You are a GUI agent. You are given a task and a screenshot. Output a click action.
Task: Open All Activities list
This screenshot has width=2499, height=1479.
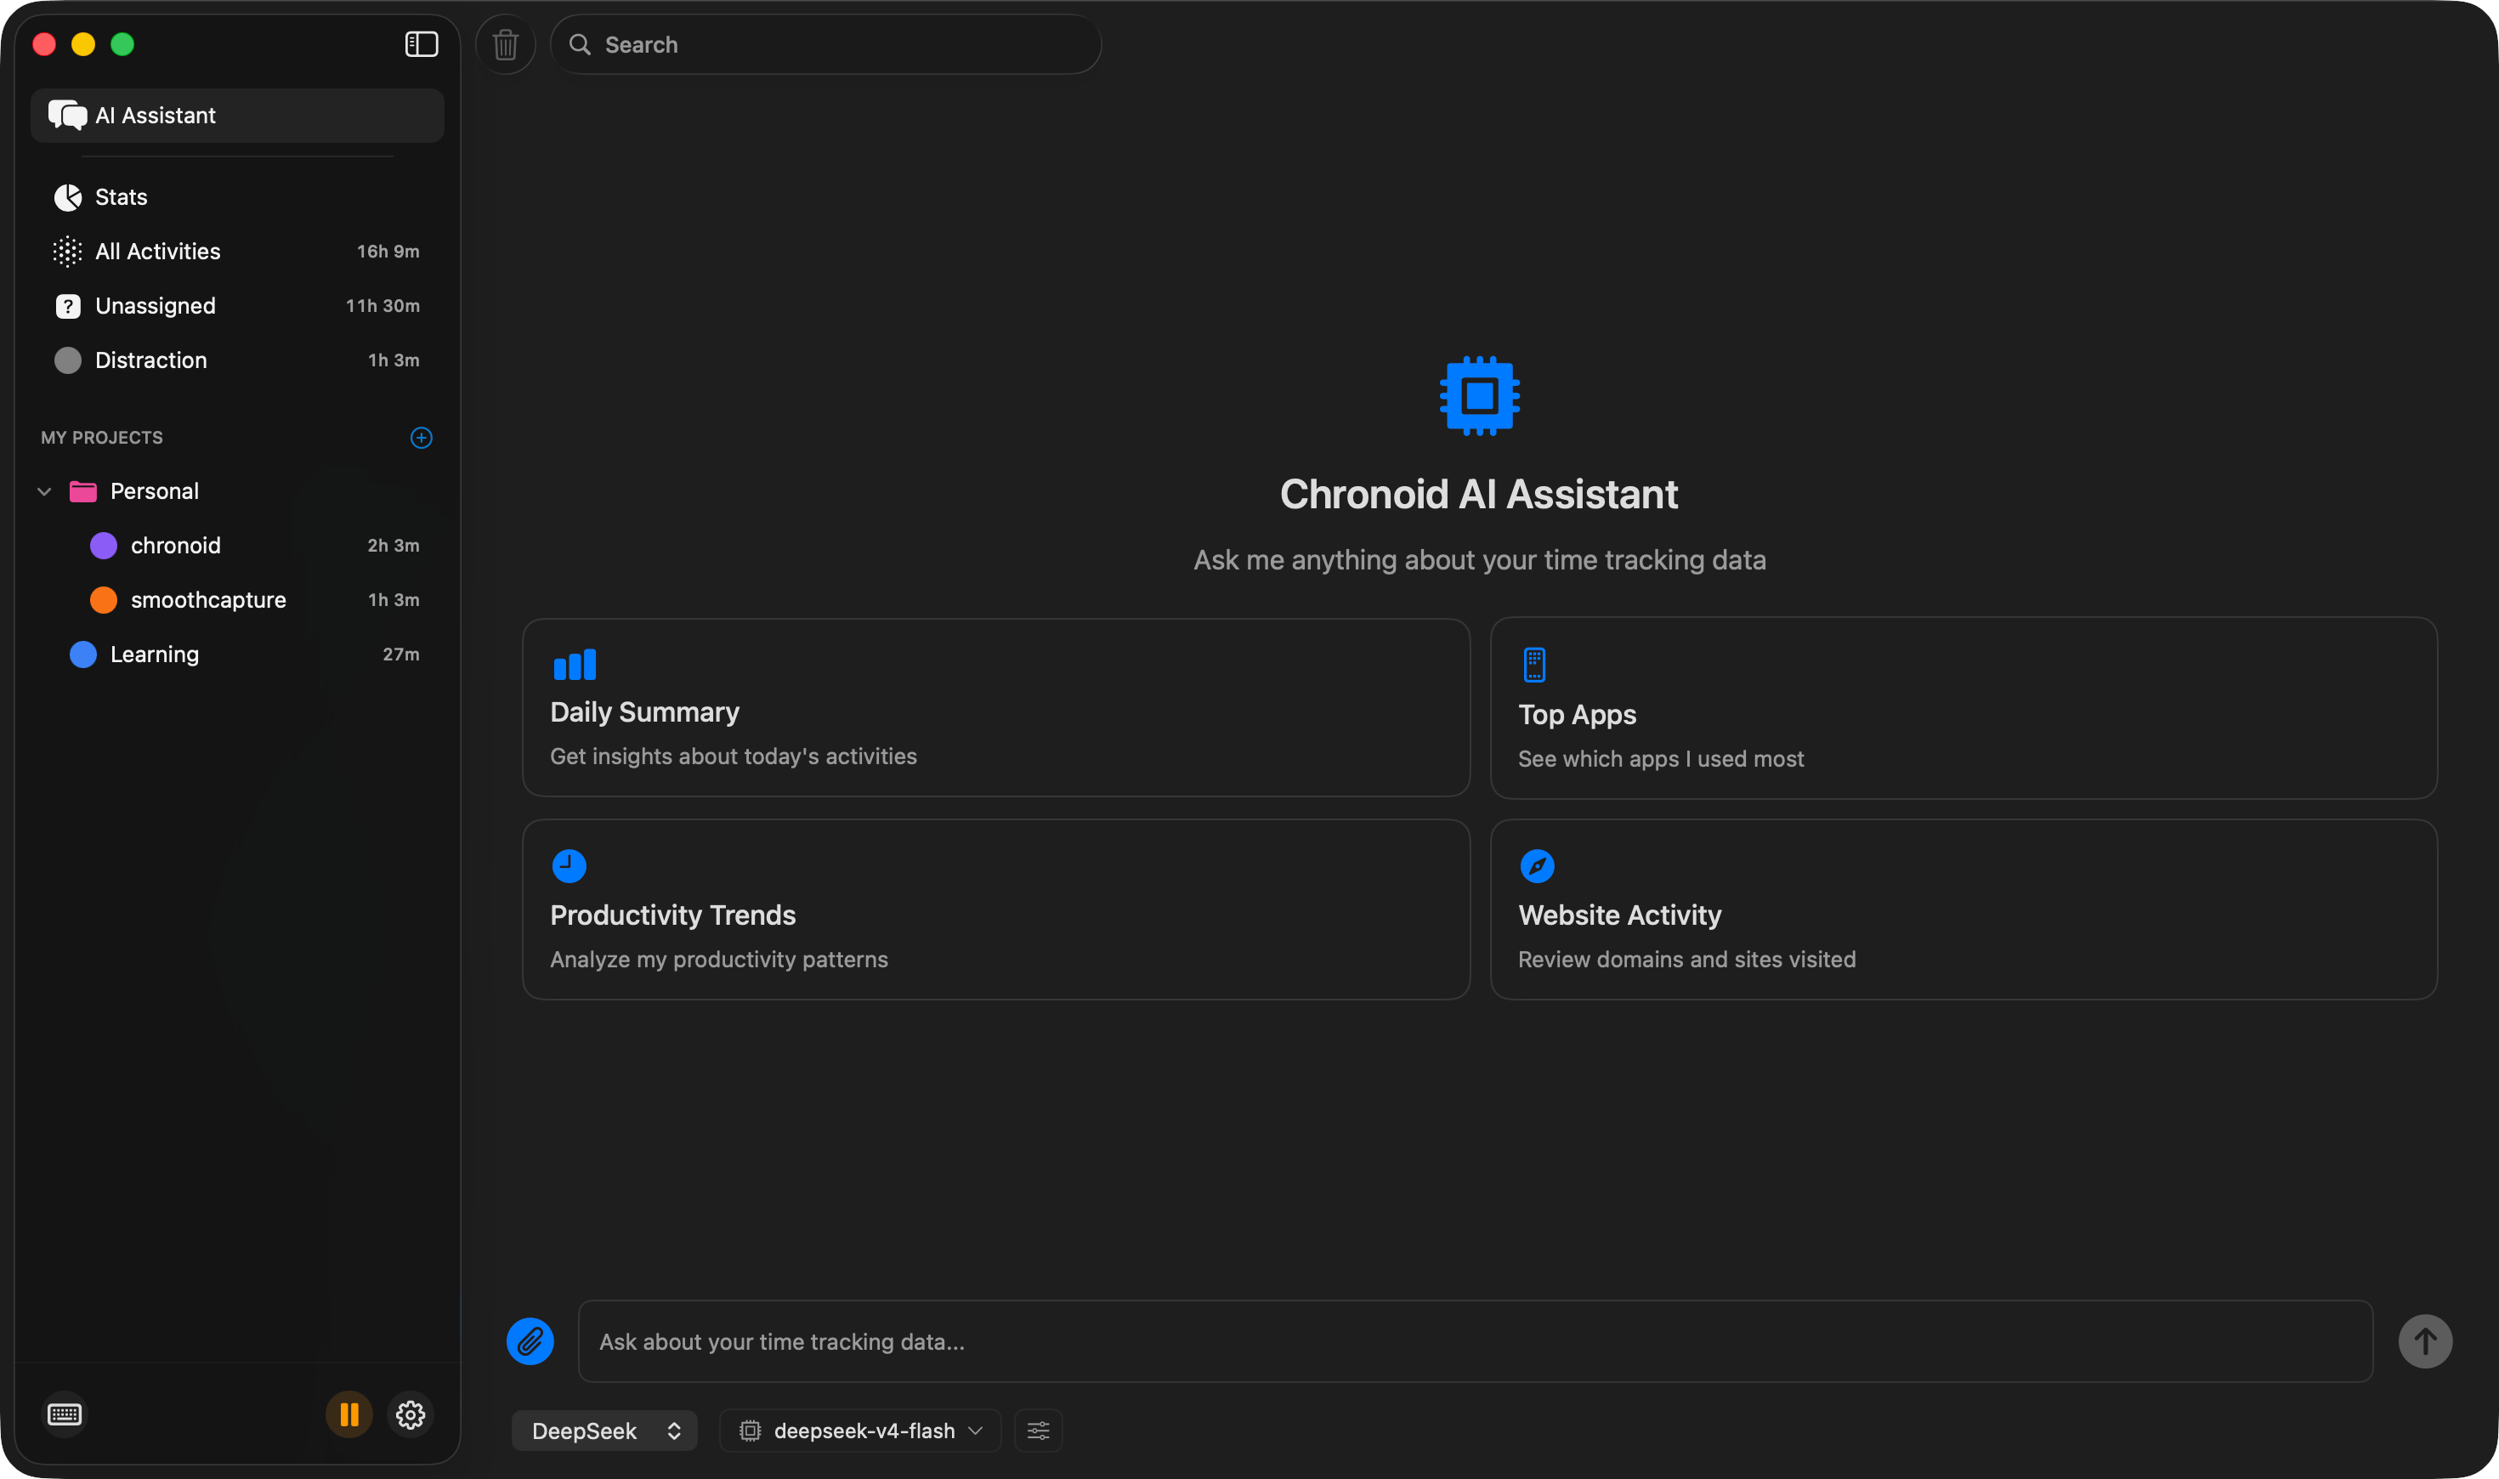237,251
